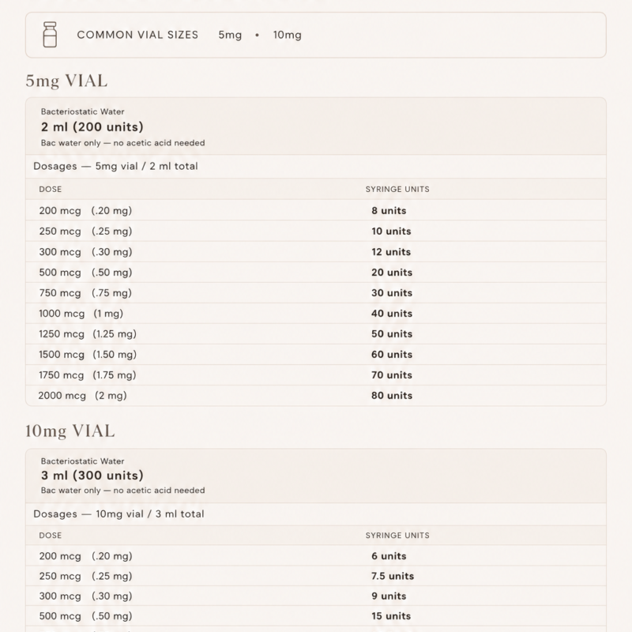Click 'Bacteriostatic Water' label above '3 ml (300 units)'
Image resolution: width=632 pixels, height=632 pixels.
point(83,461)
